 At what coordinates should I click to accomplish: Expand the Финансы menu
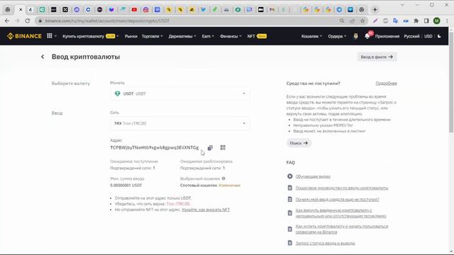[x=231, y=36]
